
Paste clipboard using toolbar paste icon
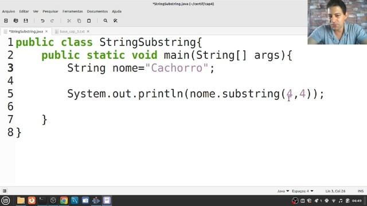tap(89, 21)
